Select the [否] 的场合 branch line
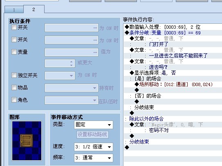This screenshot has width=222, height=166. [x=173, y=96]
